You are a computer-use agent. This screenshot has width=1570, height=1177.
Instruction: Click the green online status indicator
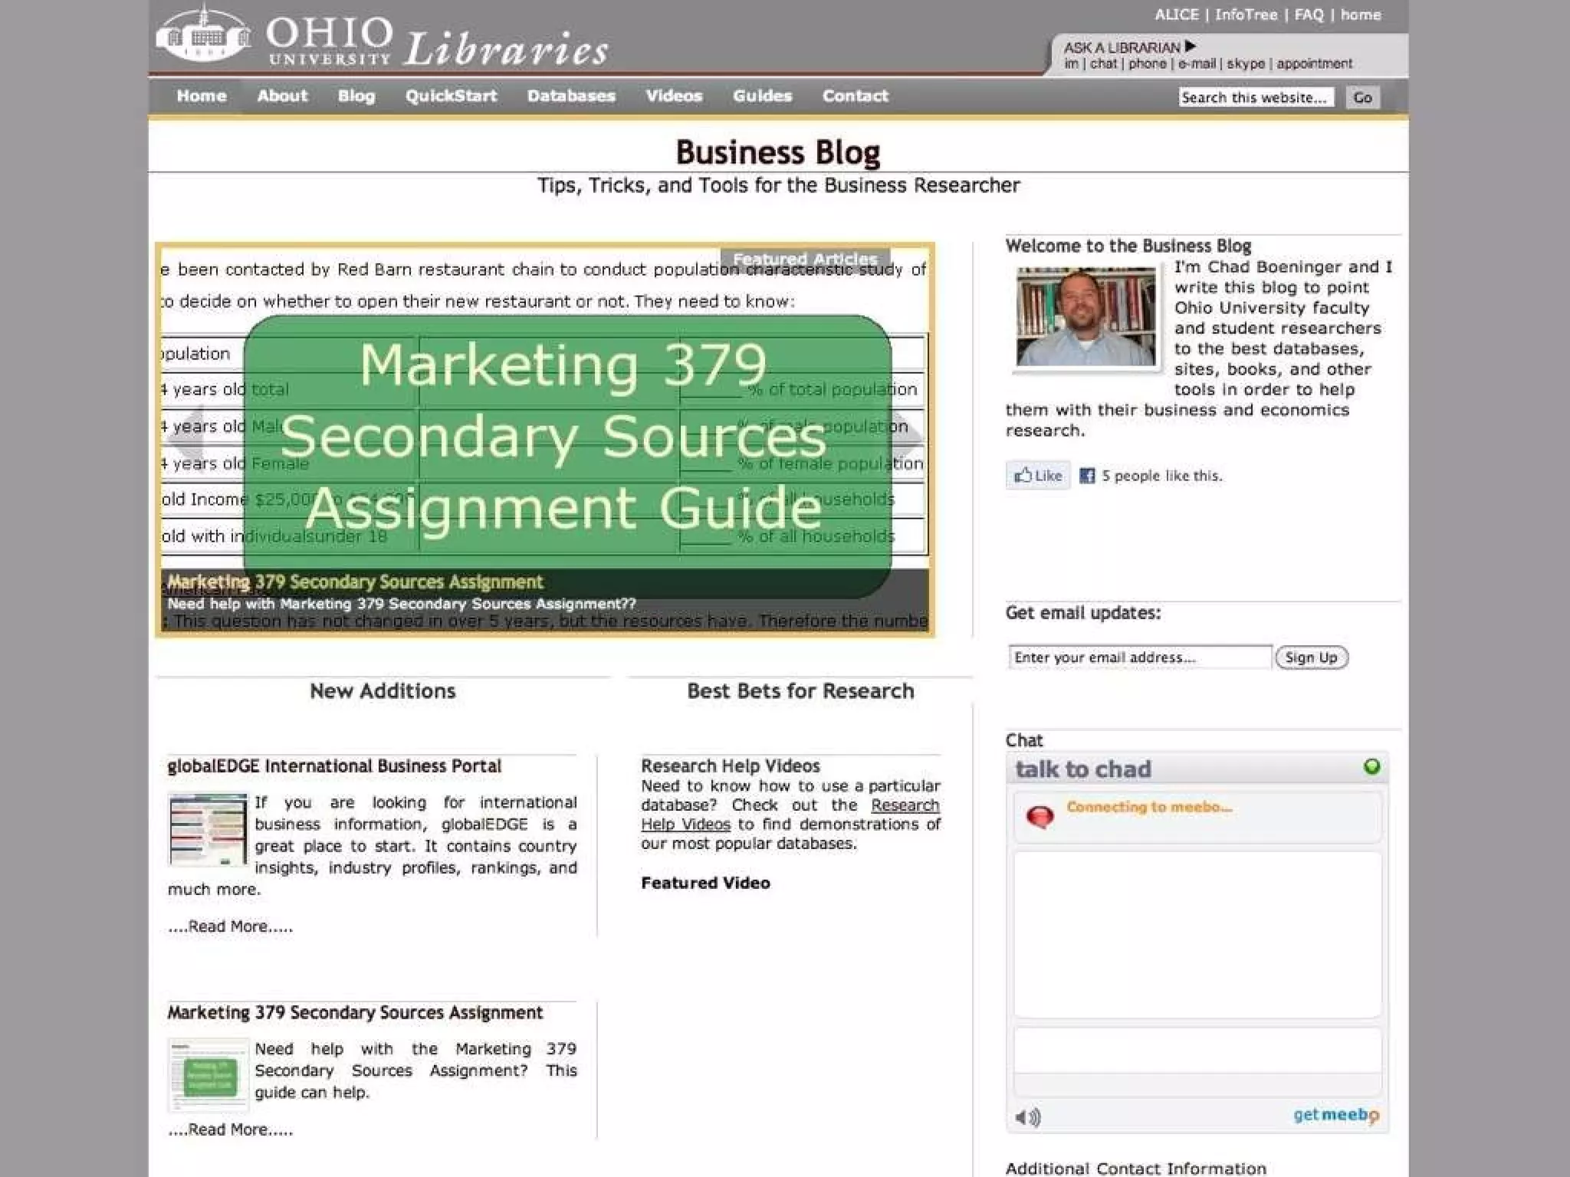coord(1371,766)
